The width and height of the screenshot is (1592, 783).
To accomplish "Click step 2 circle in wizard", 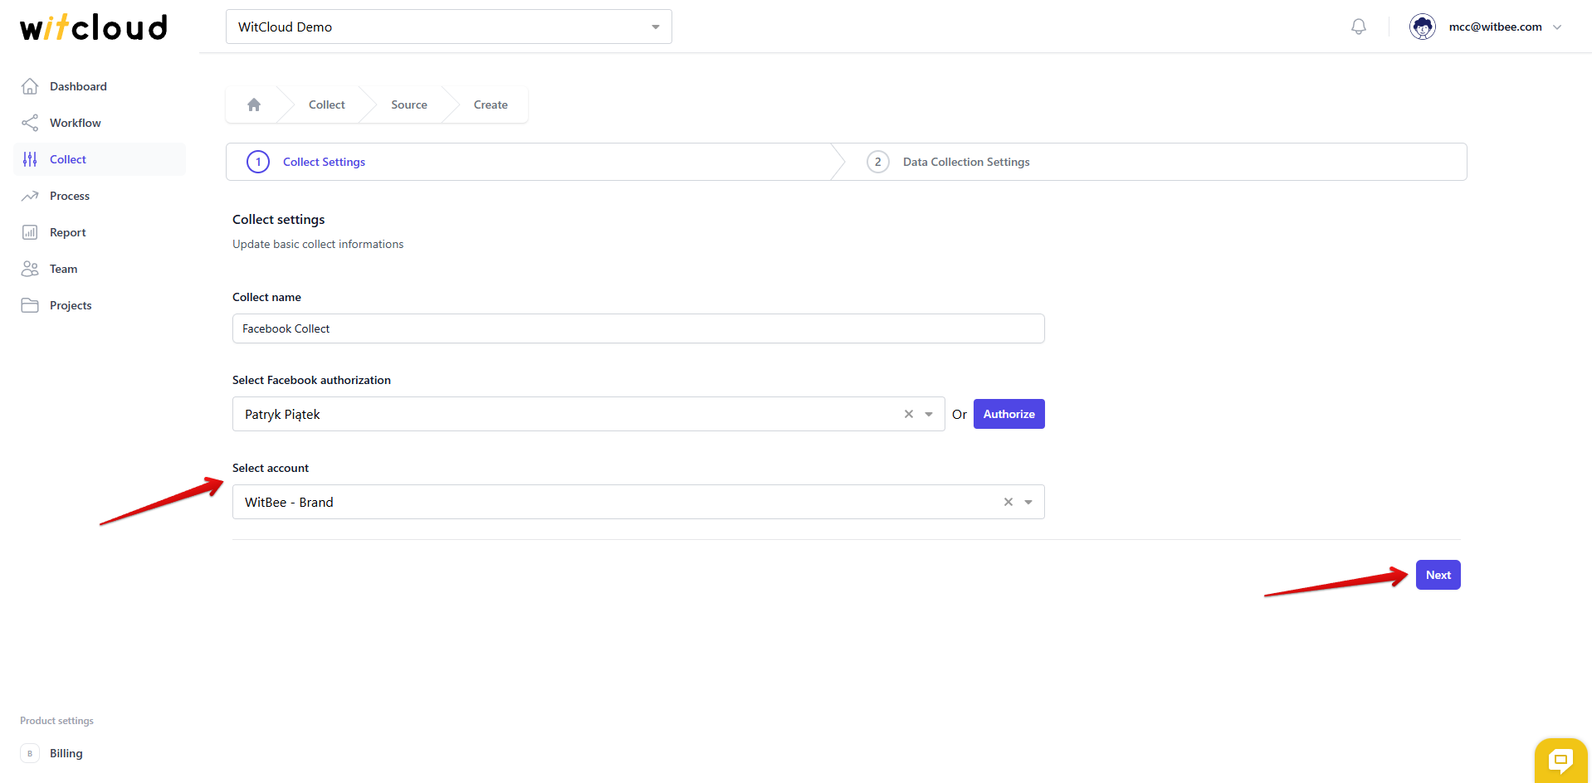I will coord(878,162).
